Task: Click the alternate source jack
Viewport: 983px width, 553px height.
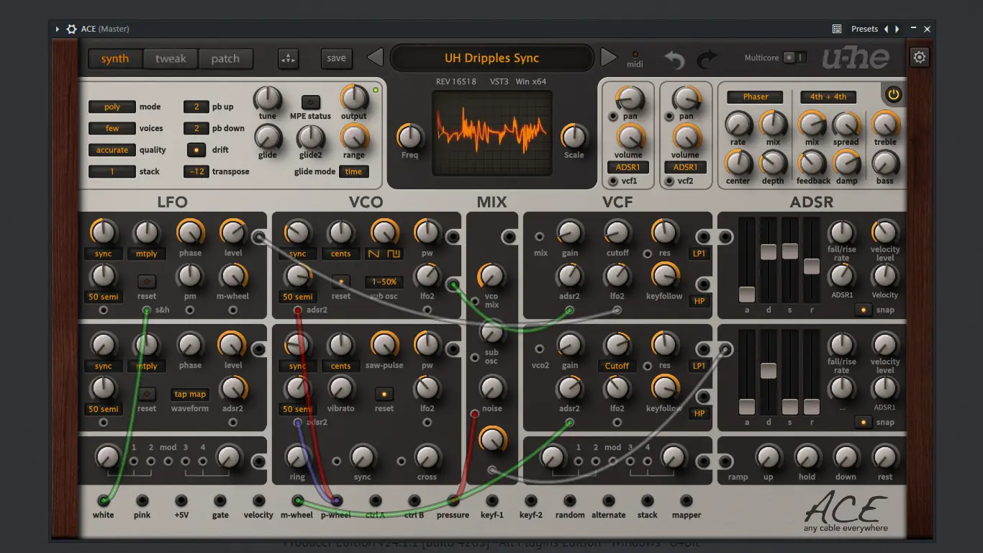Action: tap(609, 500)
